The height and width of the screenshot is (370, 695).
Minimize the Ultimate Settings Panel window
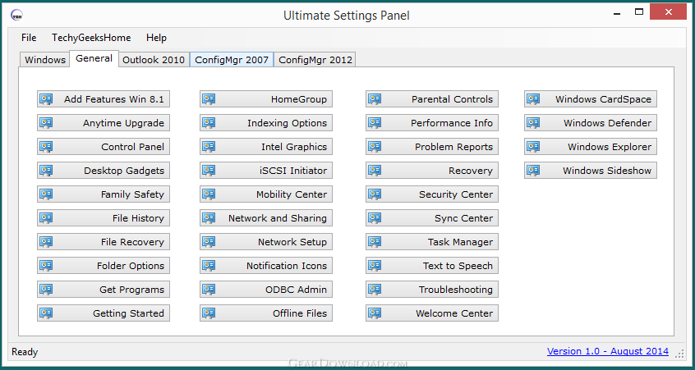[x=617, y=12]
